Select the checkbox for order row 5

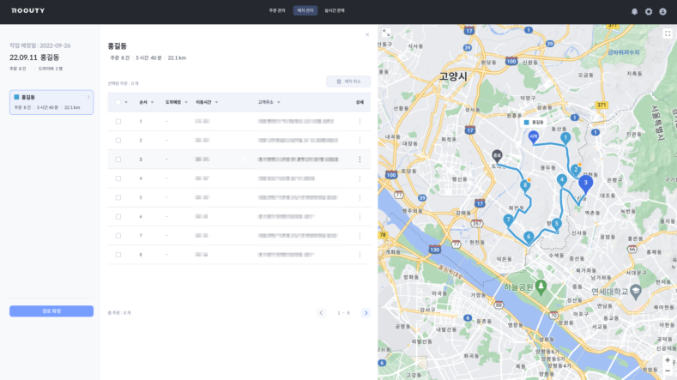[x=118, y=197]
